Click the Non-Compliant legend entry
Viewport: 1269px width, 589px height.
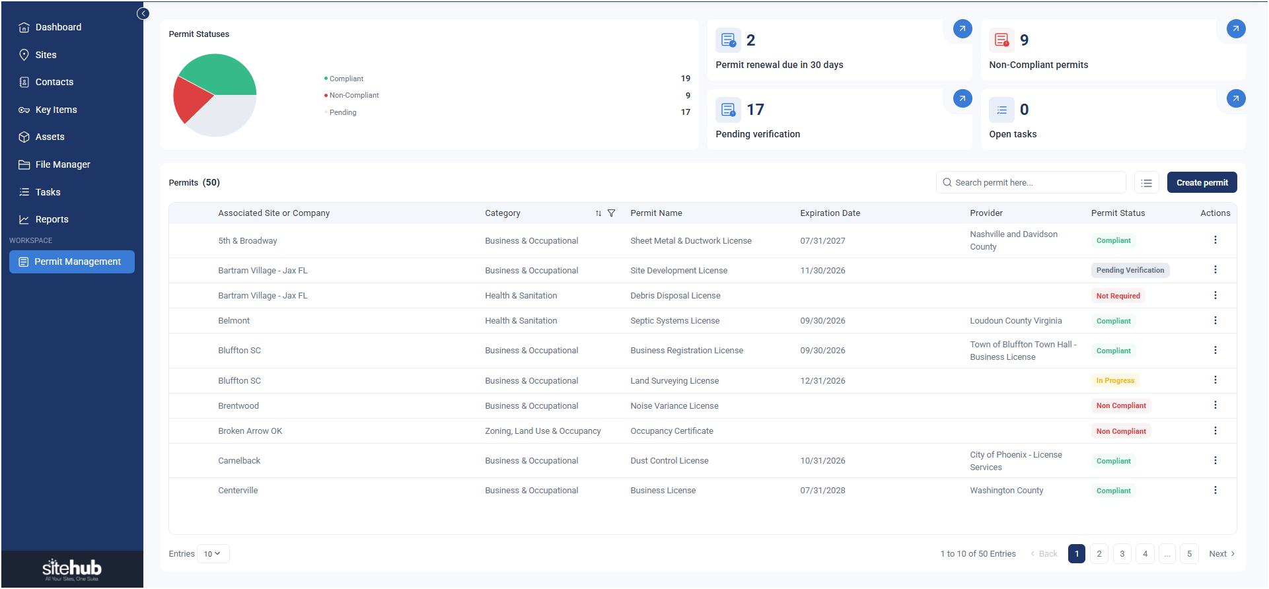point(351,95)
